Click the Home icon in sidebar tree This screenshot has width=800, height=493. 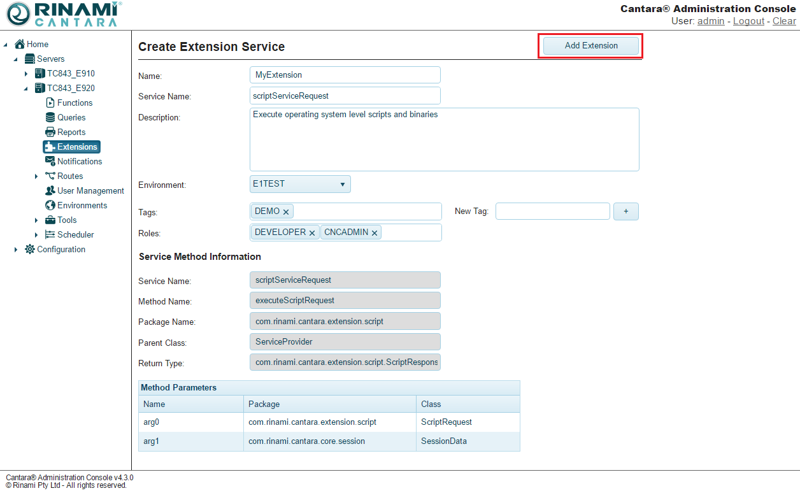click(20, 45)
